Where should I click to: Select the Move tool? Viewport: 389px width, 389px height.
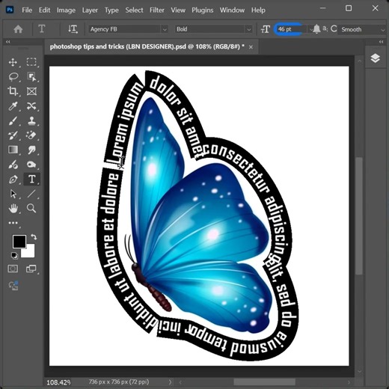click(x=13, y=62)
